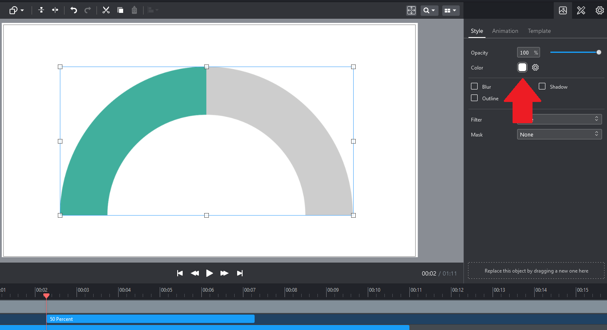Click the top-center handle of the selection box
The width and height of the screenshot is (607, 330).
[206, 67]
